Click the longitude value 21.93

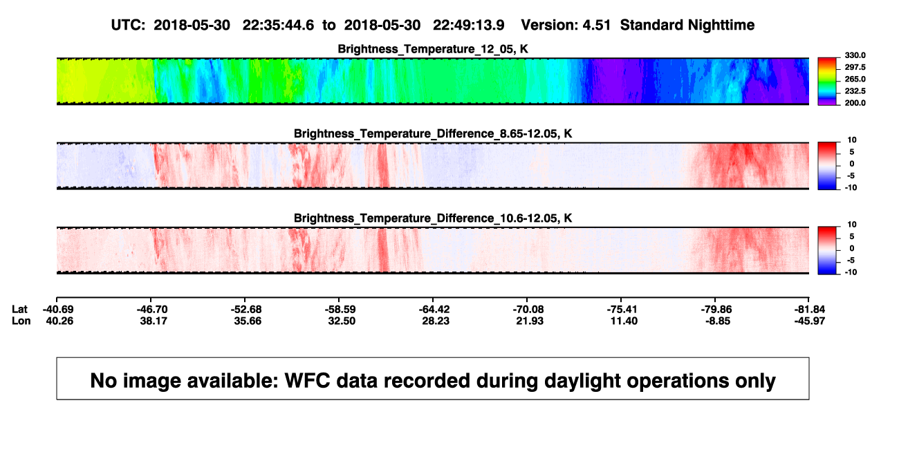529,321
